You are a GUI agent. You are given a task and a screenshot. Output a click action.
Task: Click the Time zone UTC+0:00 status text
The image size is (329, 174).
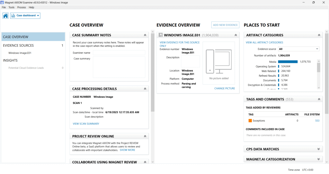coord(300,170)
